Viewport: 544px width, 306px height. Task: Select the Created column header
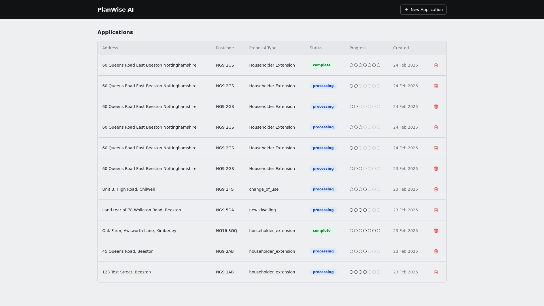(x=401, y=48)
